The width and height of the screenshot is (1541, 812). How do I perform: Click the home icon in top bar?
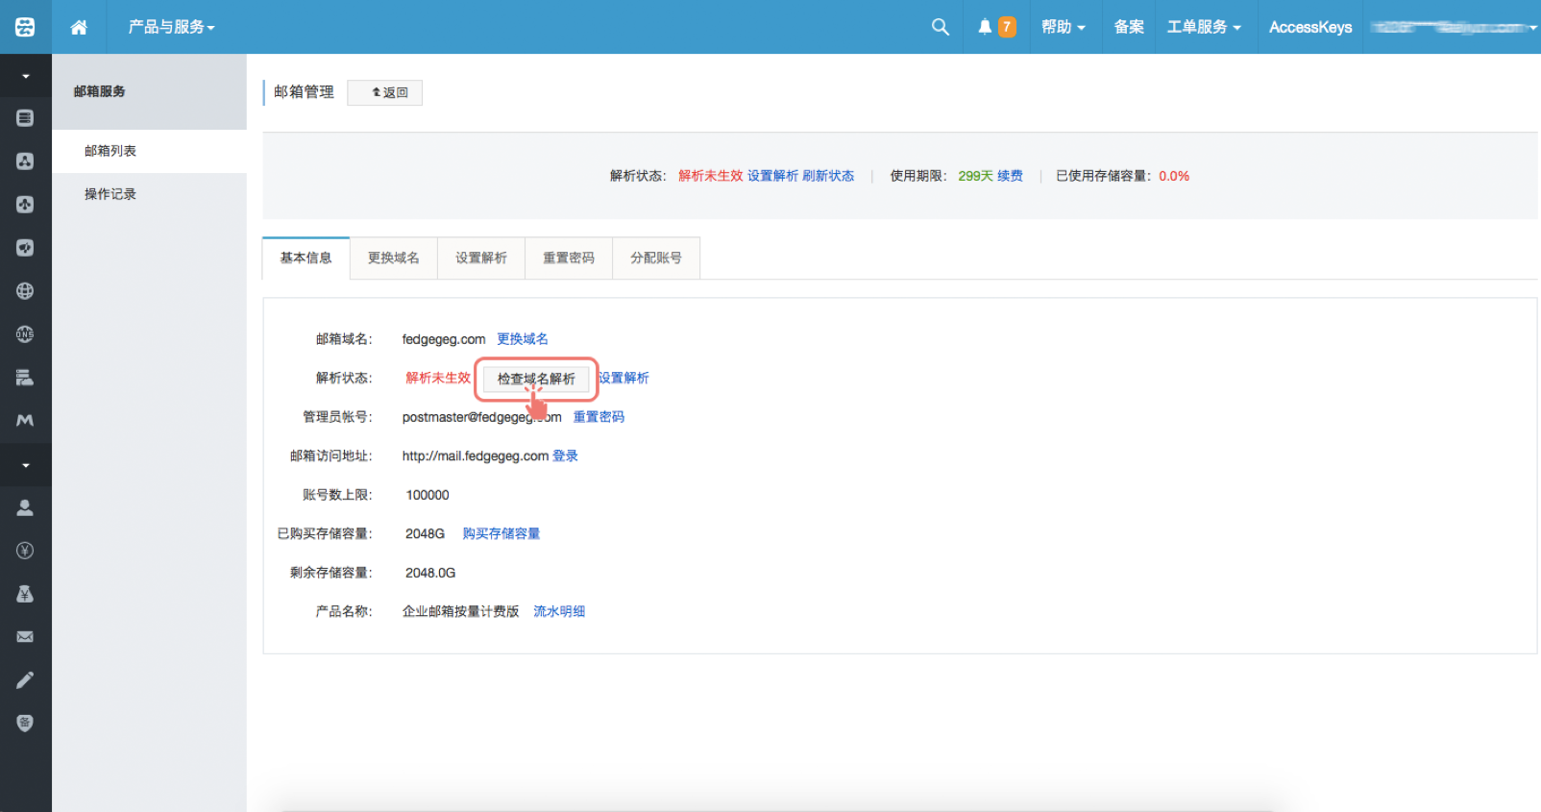tap(79, 27)
